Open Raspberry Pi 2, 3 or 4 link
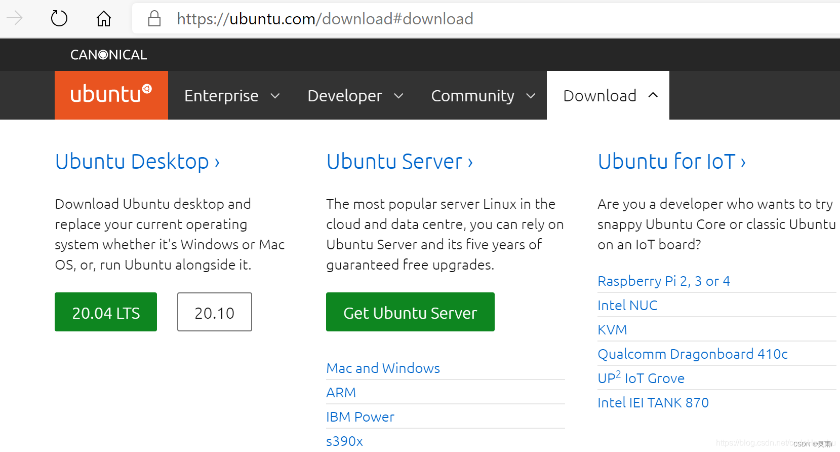This screenshot has height=452, width=840. pyautogui.click(x=663, y=281)
